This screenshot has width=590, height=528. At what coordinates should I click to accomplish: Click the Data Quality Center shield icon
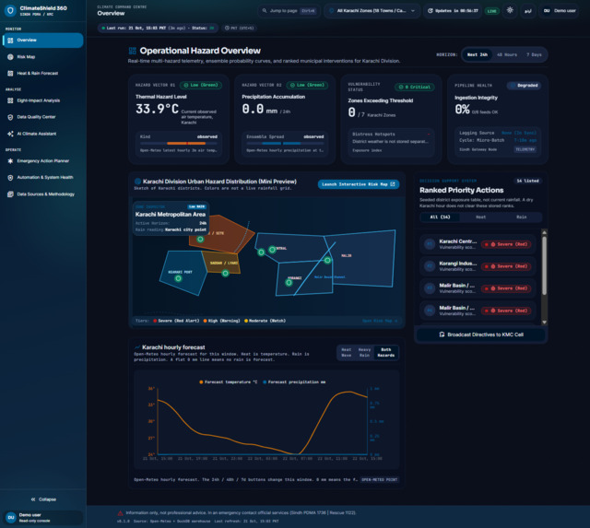click(x=10, y=117)
